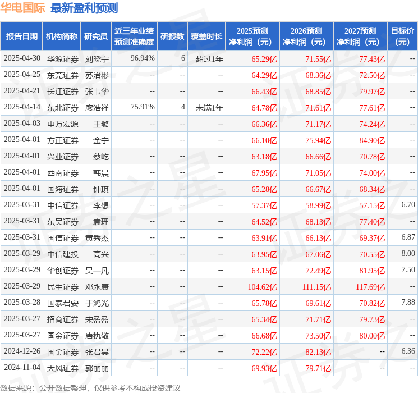Click the 机构简称 column header
The width and height of the screenshot is (418, 393).
(62, 36)
